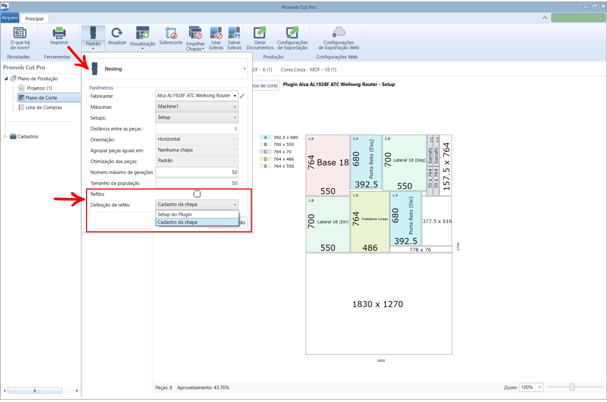Click the 1830 x 1270 leftover area
Screen dimensions: 607x402
[x=379, y=304]
